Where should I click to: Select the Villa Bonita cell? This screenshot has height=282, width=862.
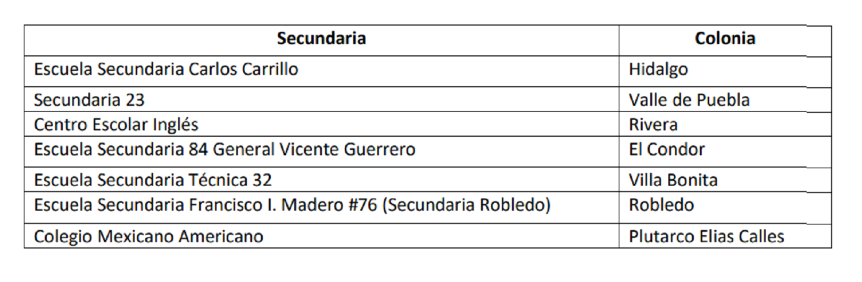click(x=673, y=180)
